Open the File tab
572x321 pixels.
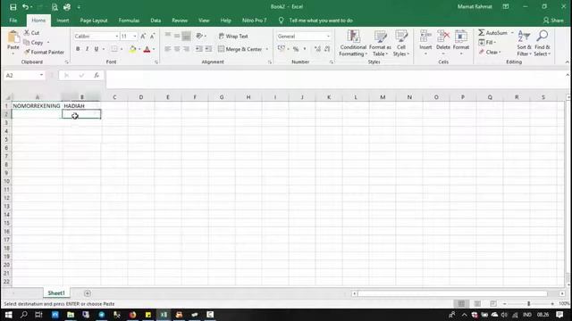13,21
